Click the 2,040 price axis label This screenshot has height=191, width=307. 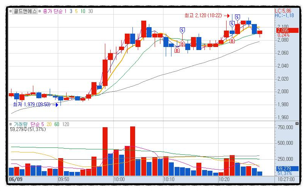click(x=283, y=66)
